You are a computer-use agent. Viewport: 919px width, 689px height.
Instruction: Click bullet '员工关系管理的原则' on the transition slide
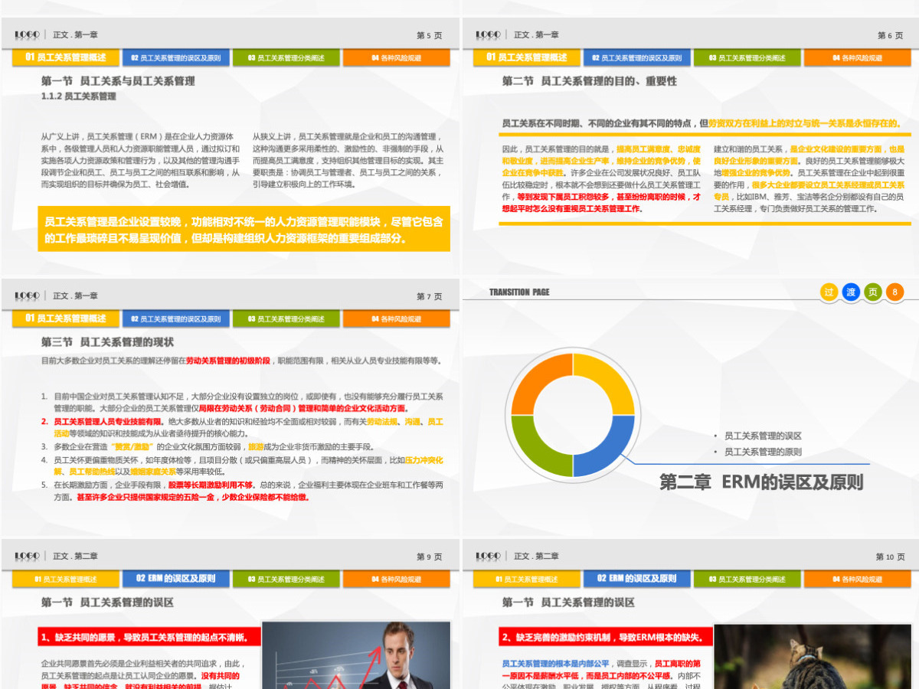pos(763,452)
